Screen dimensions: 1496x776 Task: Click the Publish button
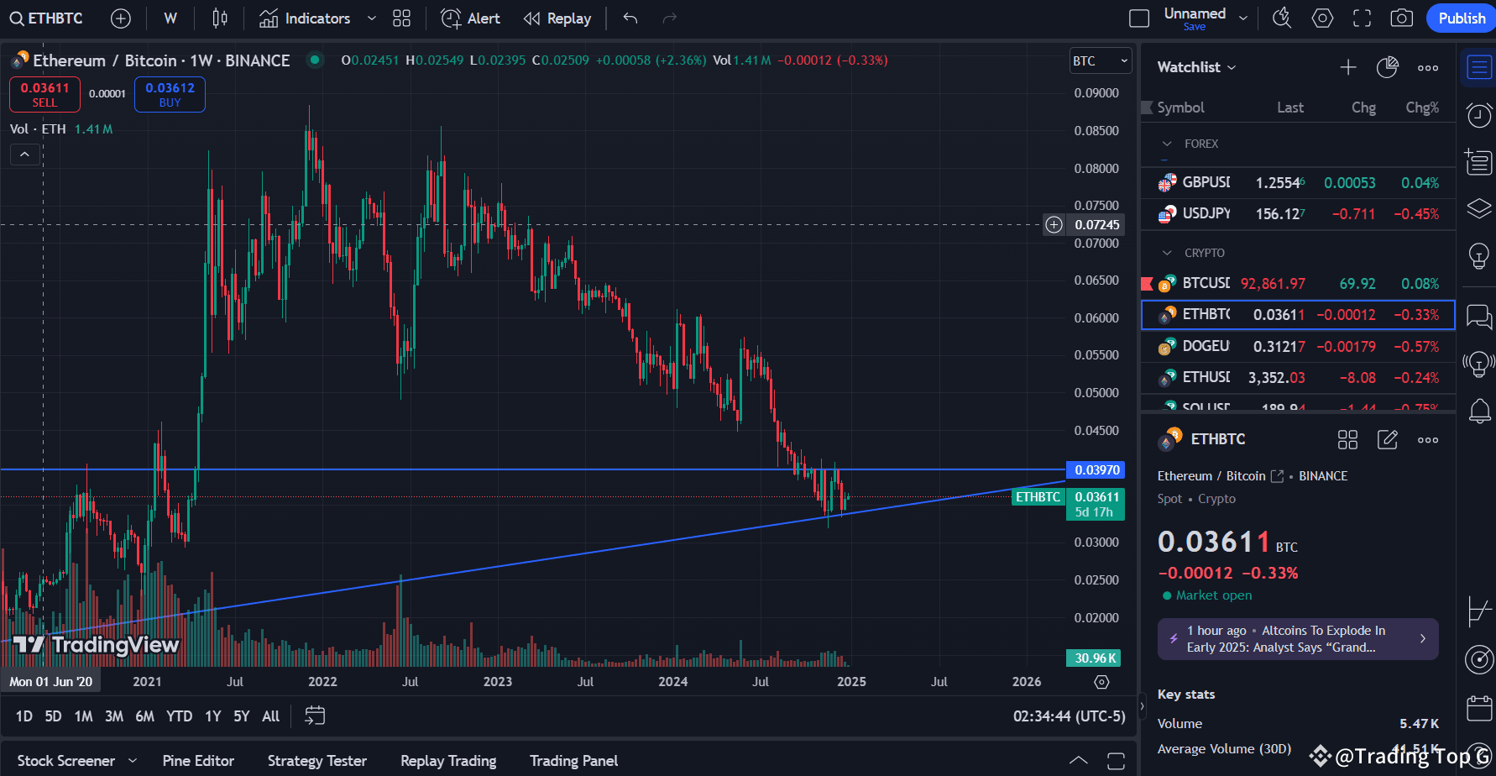click(1461, 18)
